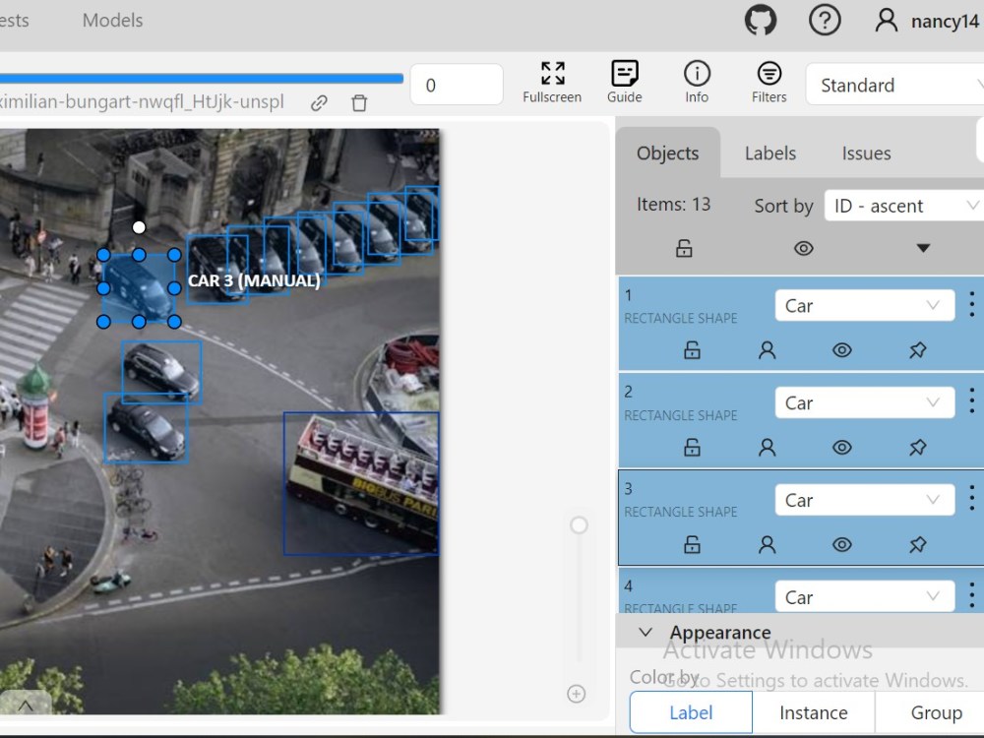The image size is (984, 738).
Task: Open label dropdown for object 3
Action: (x=865, y=500)
